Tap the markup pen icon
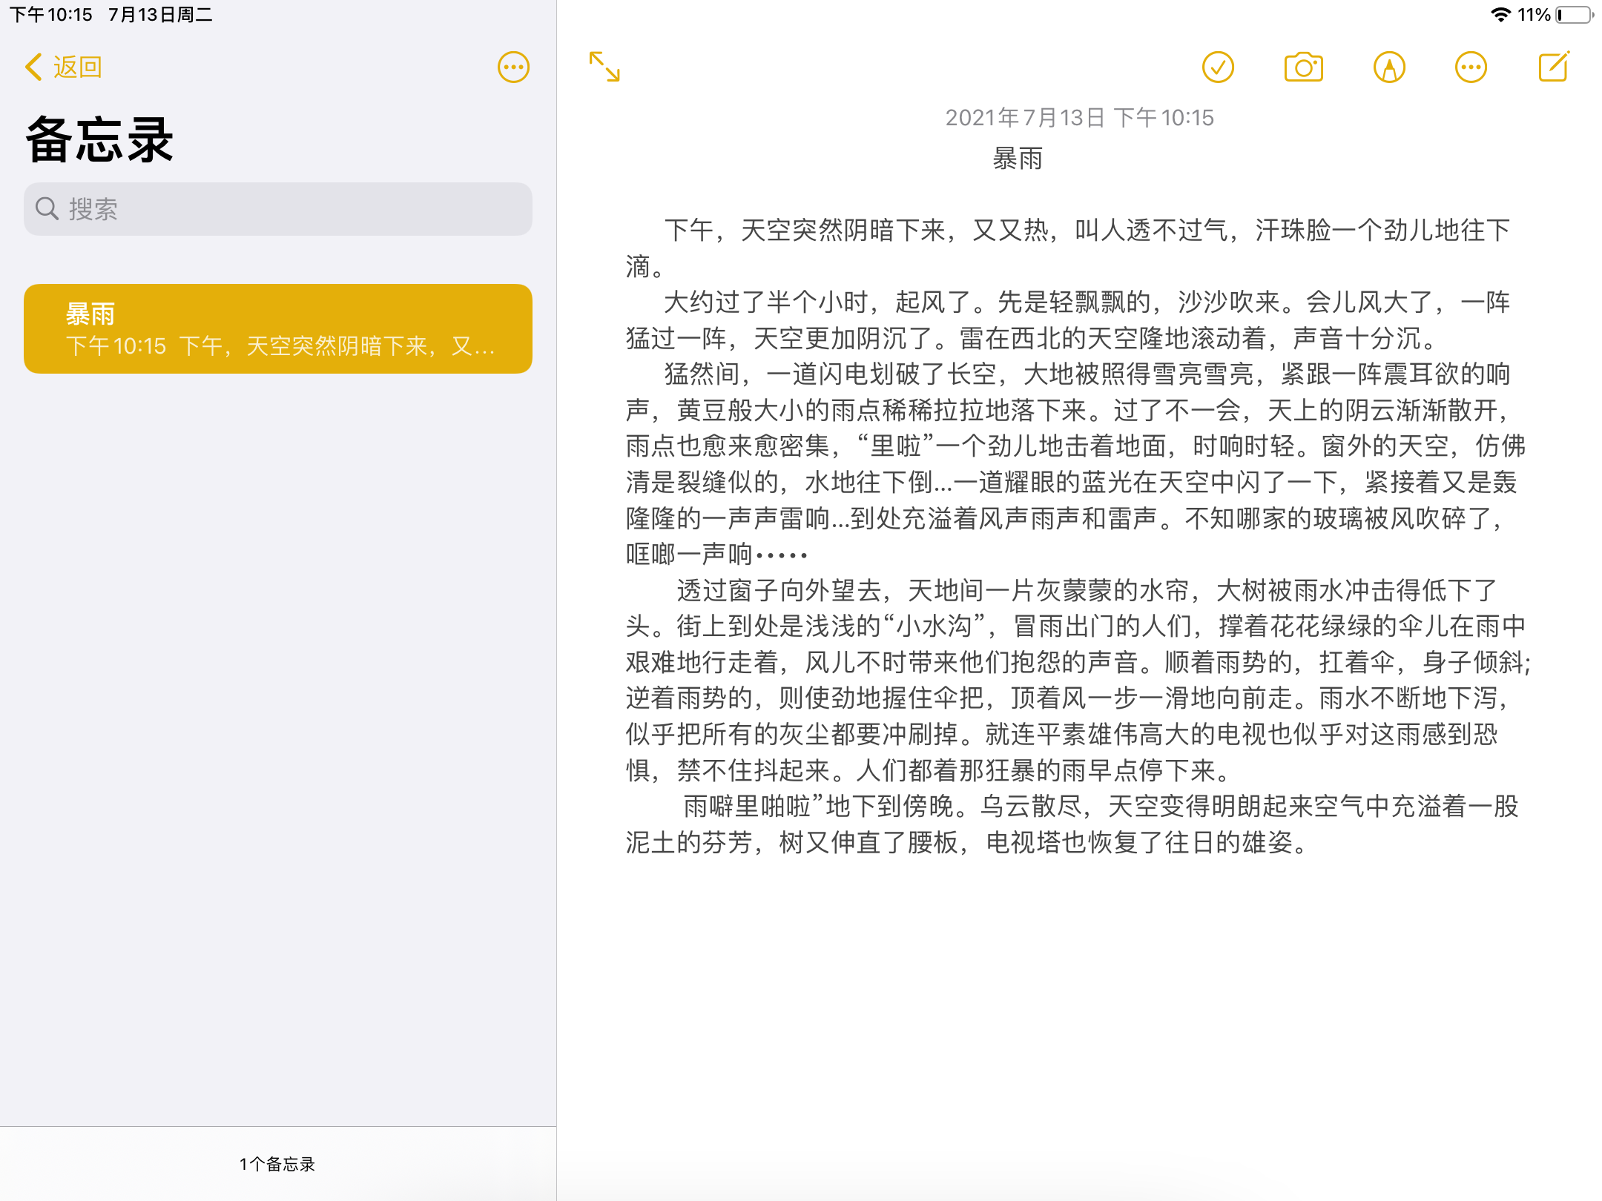The width and height of the screenshot is (1602, 1201). [x=1389, y=67]
